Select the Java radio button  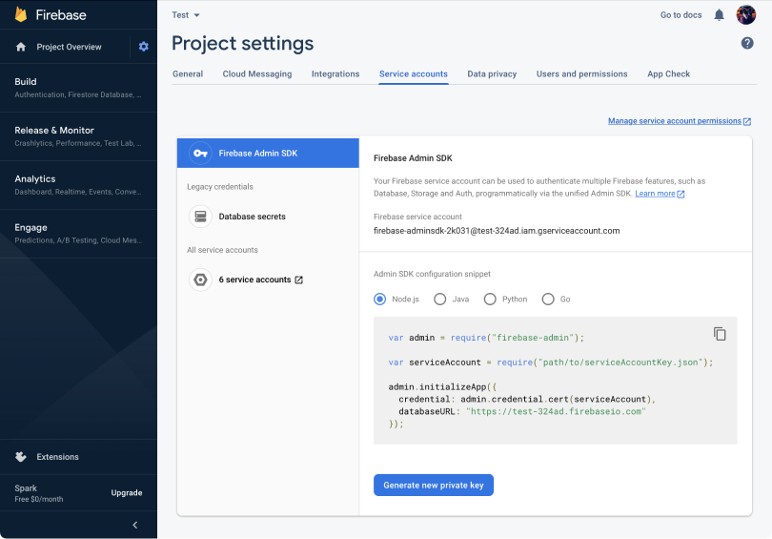tap(439, 299)
